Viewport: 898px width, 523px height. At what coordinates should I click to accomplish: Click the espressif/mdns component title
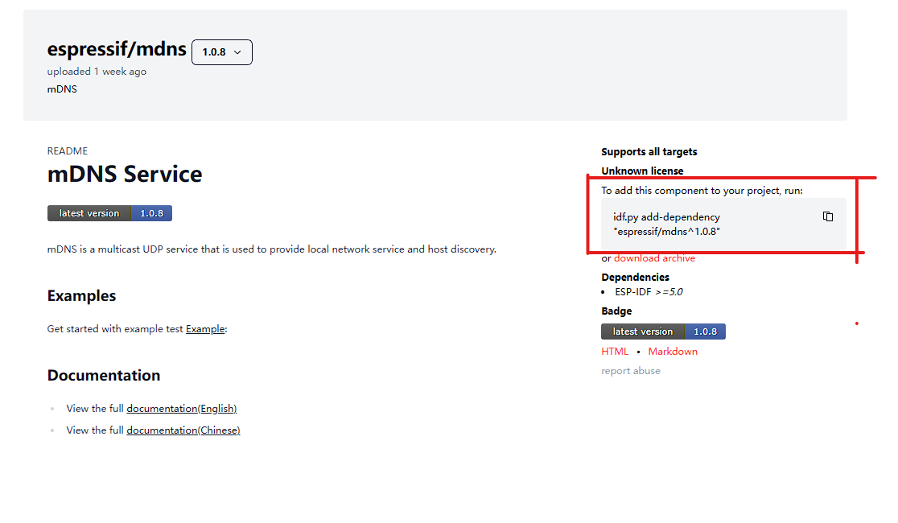tap(117, 49)
